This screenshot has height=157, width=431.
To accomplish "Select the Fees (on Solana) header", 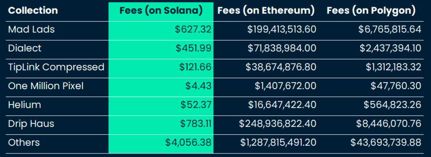I will pyautogui.click(x=161, y=10).
